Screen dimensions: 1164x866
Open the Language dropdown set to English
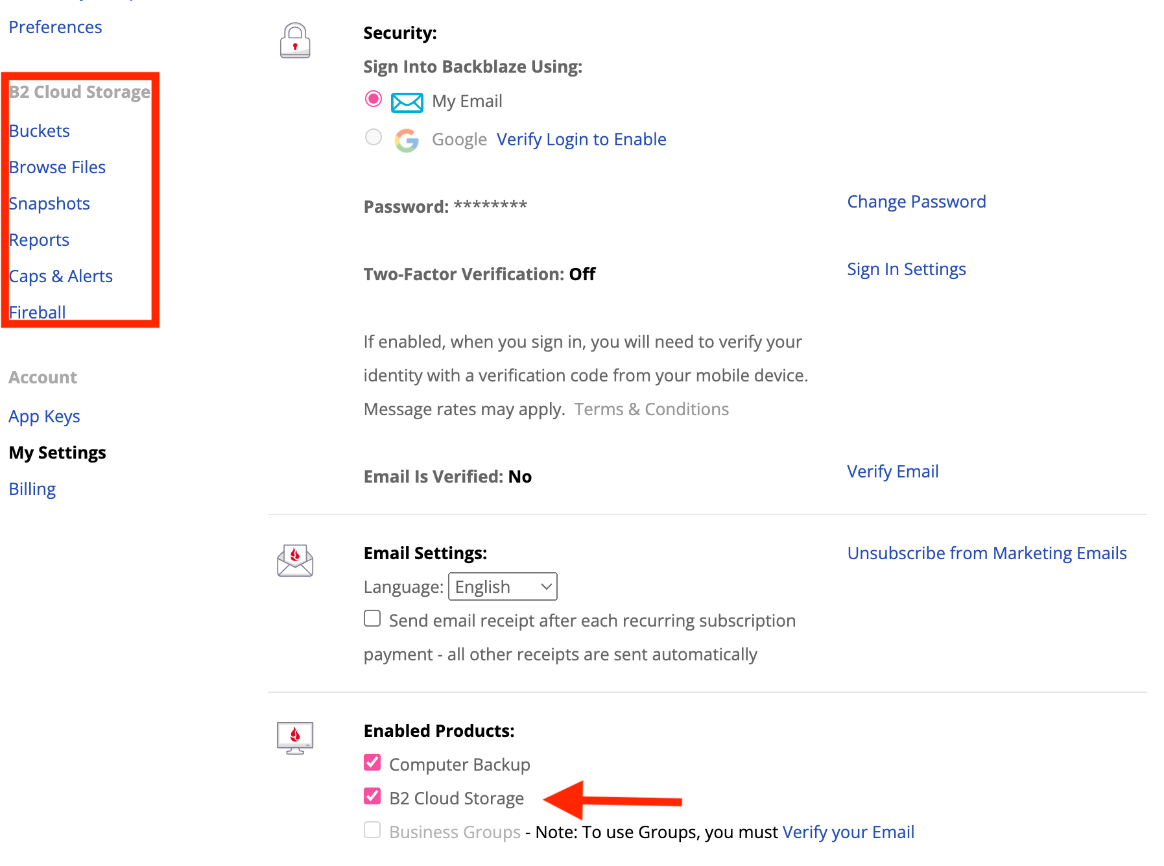[503, 586]
